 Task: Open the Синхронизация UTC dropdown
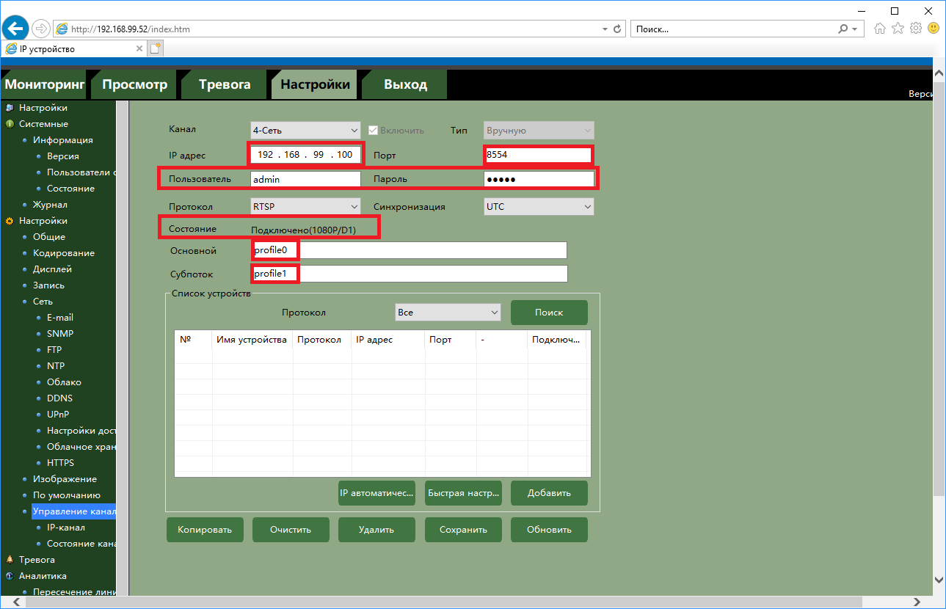point(538,207)
